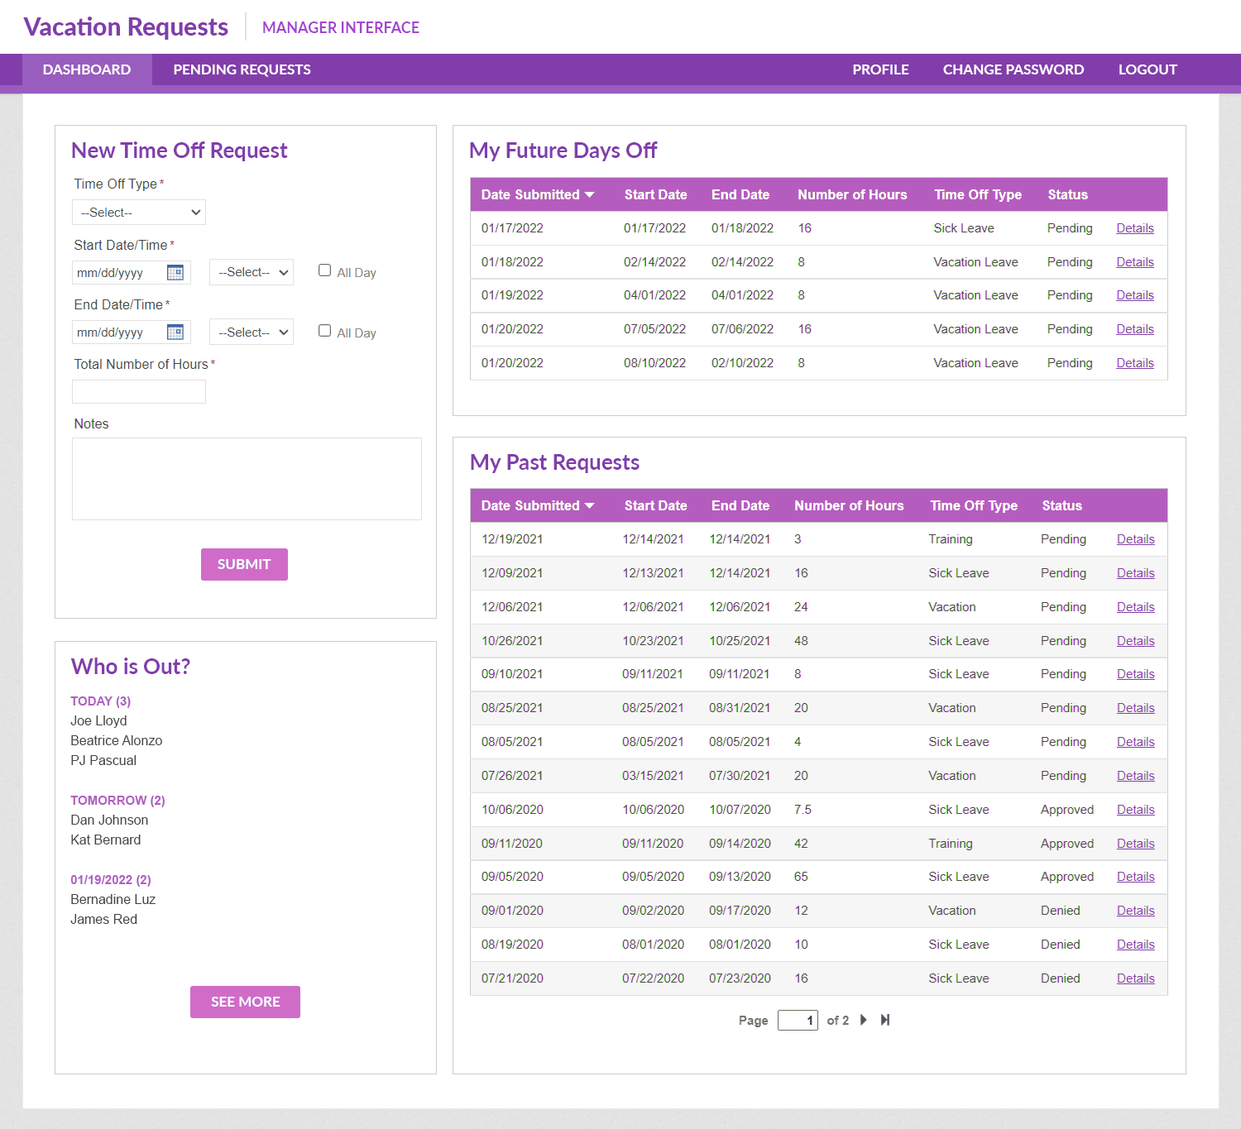Viewport: 1241px width, 1129px height.
Task: Enable All Day for End Date/Time
Action: pos(325,331)
